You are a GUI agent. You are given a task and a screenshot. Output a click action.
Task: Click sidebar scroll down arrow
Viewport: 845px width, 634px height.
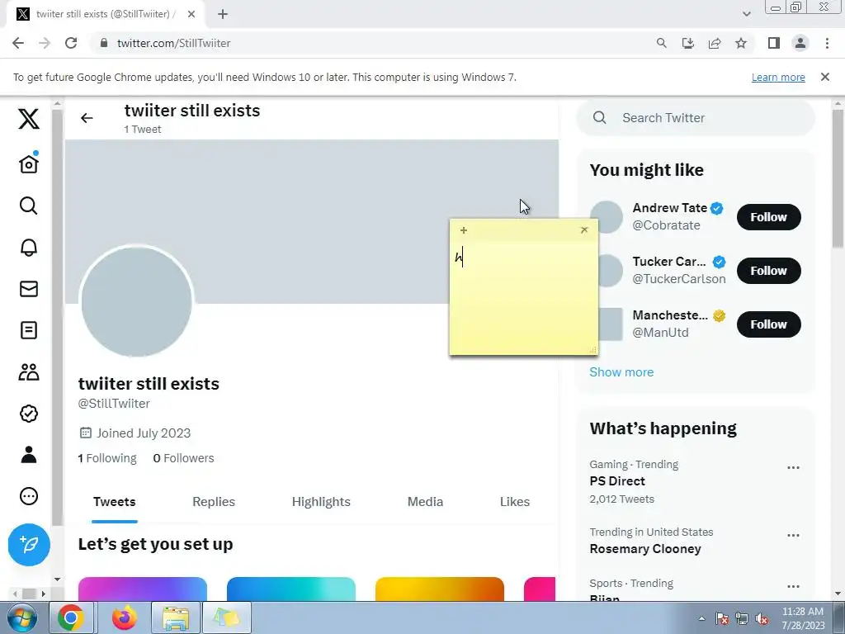57,580
